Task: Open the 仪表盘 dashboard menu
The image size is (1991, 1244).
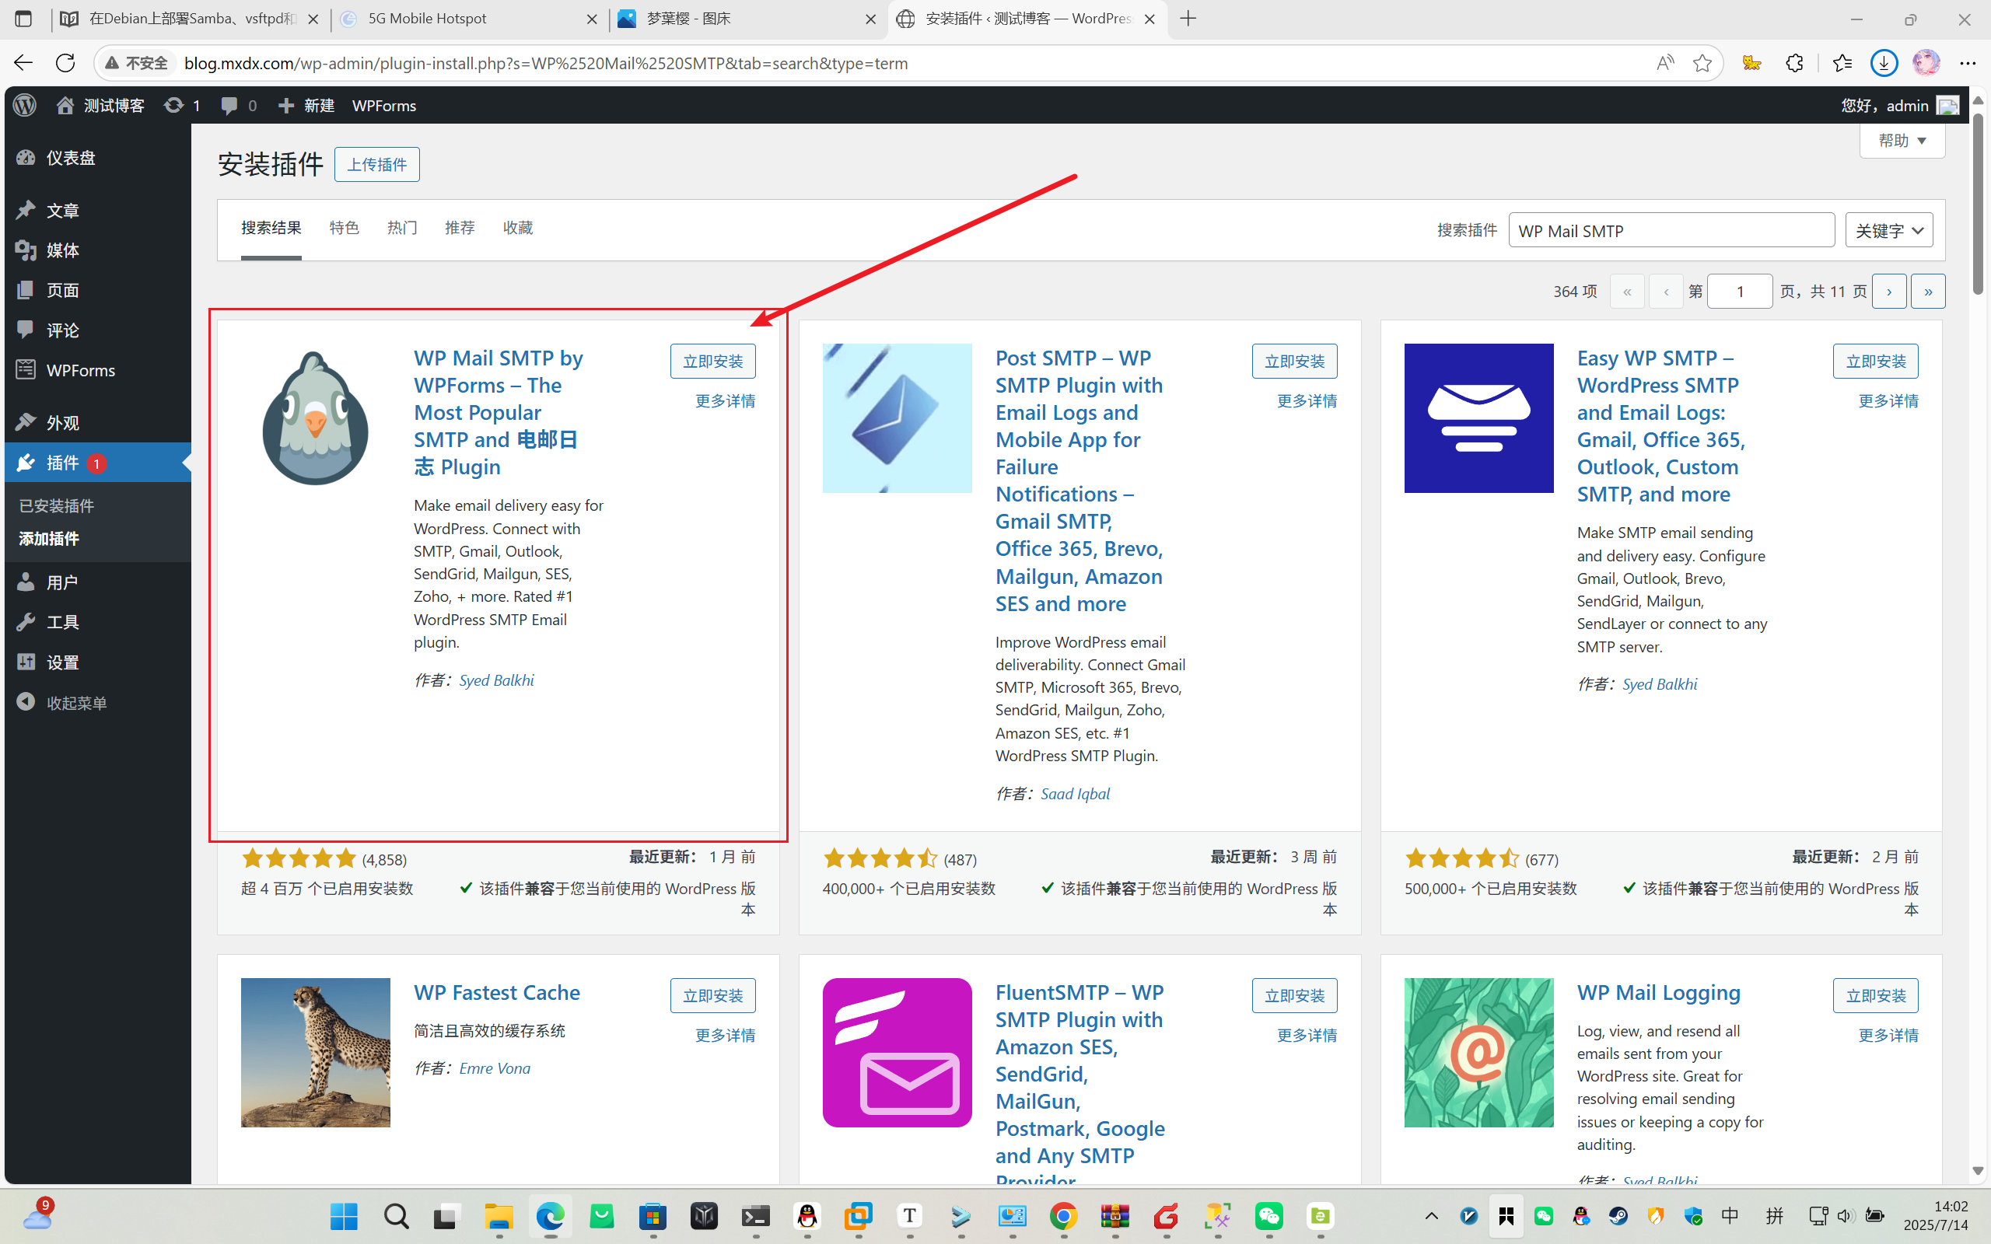Action: [x=97, y=157]
